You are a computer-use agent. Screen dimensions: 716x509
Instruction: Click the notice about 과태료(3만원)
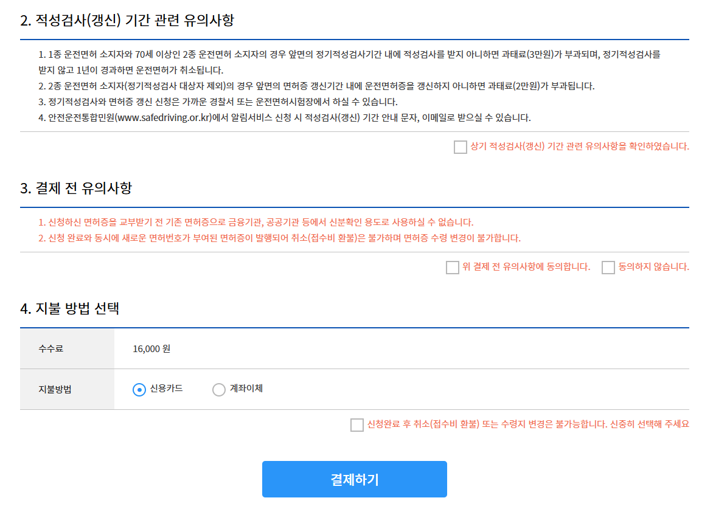coord(359,55)
